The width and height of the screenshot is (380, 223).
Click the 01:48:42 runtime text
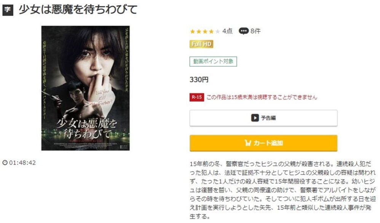[x=22, y=162]
